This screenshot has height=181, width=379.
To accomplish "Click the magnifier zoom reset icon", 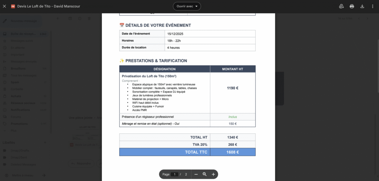I will [x=205, y=174].
